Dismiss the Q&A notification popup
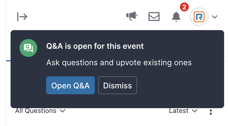Screen dimensions: 228x126 click(118, 85)
